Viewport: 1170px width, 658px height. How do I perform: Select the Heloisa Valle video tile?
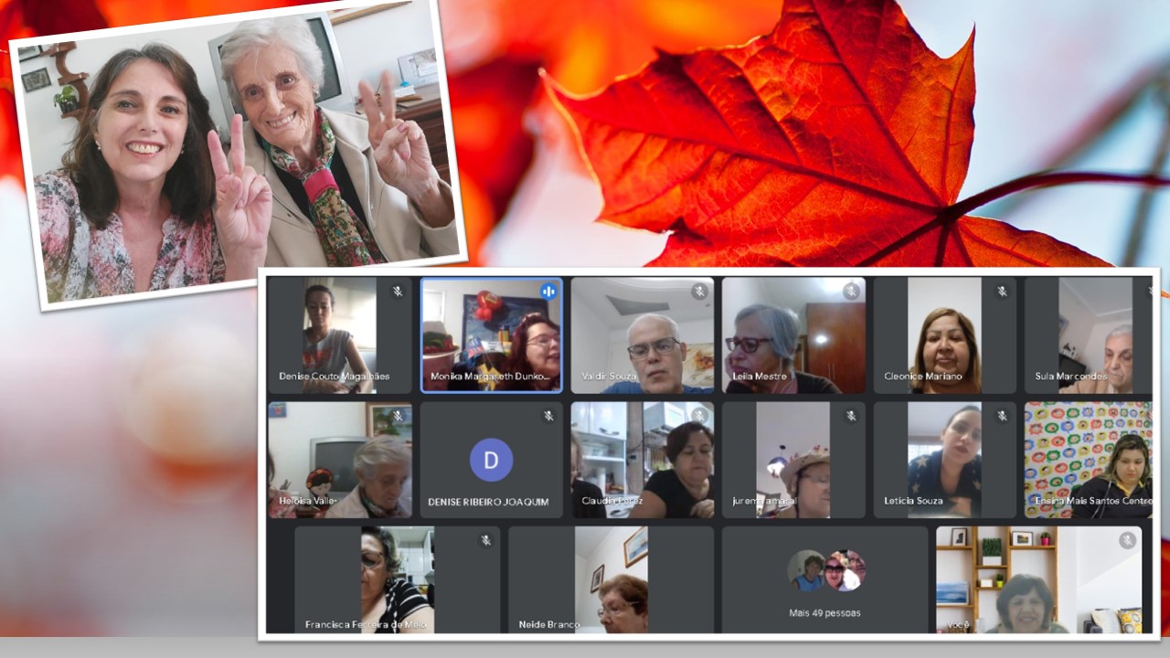(340, 460)
